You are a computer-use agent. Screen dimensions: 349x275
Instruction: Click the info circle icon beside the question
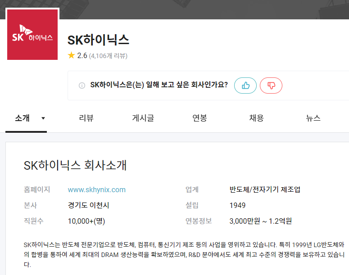tap(82, 86)
